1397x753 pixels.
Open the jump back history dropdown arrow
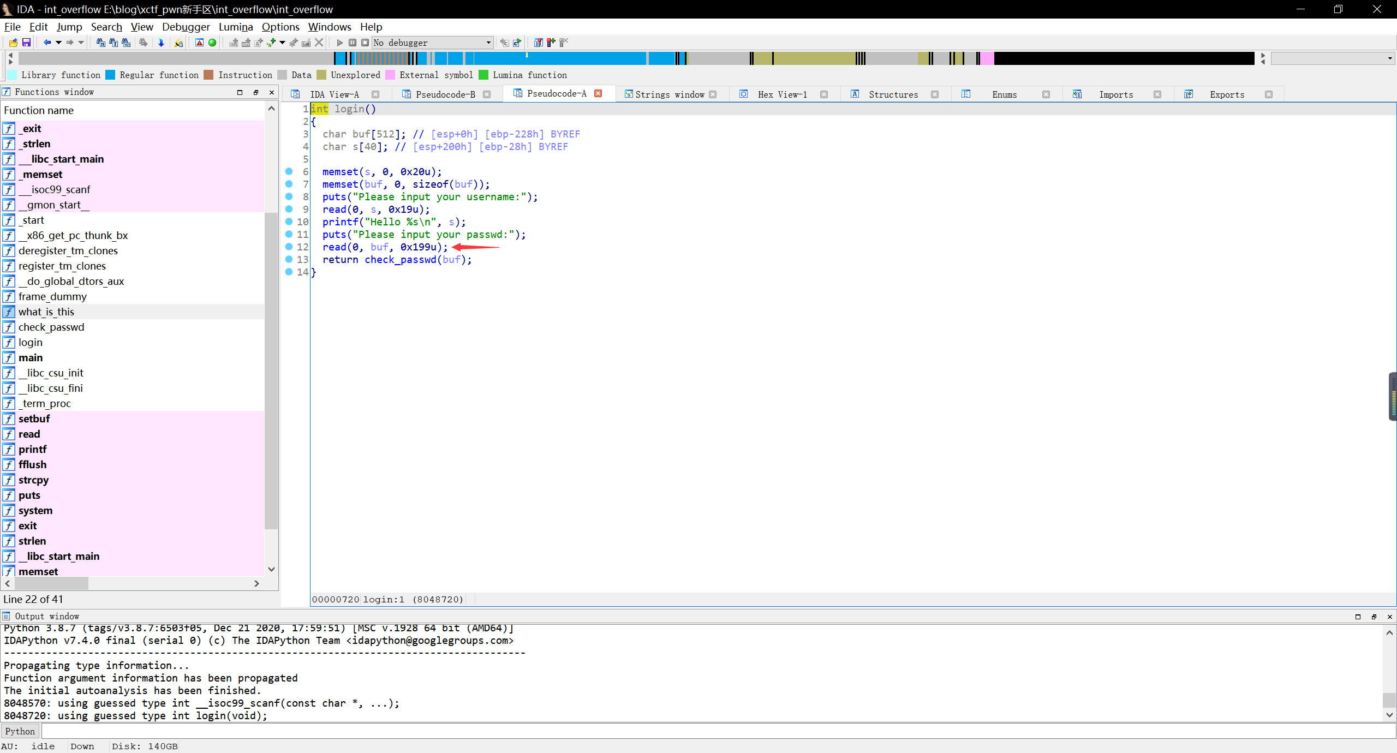pos(58,43)
